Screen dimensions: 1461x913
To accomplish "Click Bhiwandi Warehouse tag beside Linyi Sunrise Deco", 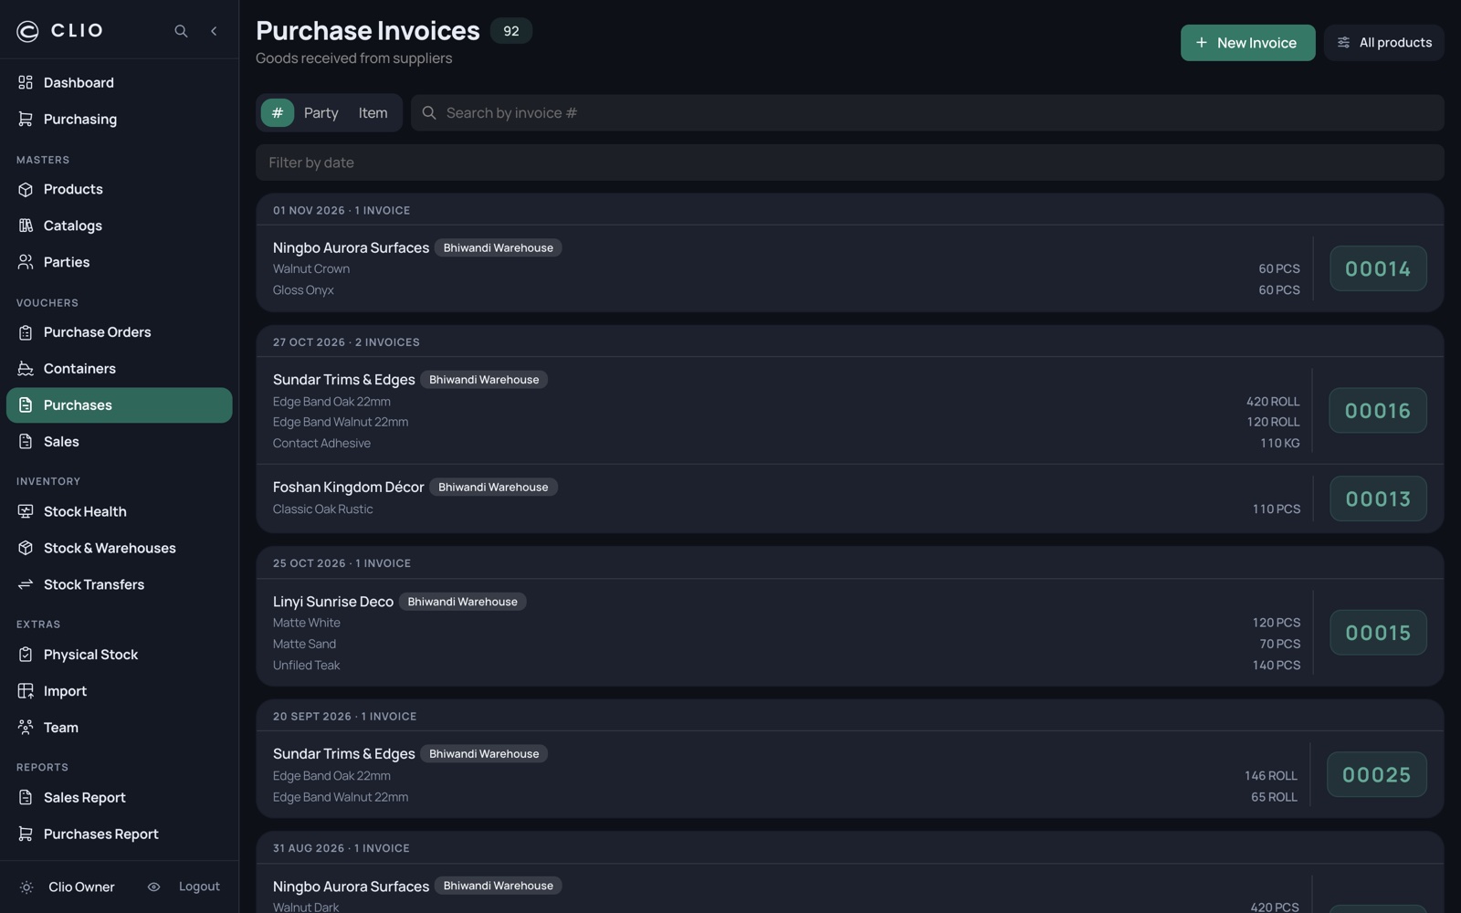I will point(462,602).
